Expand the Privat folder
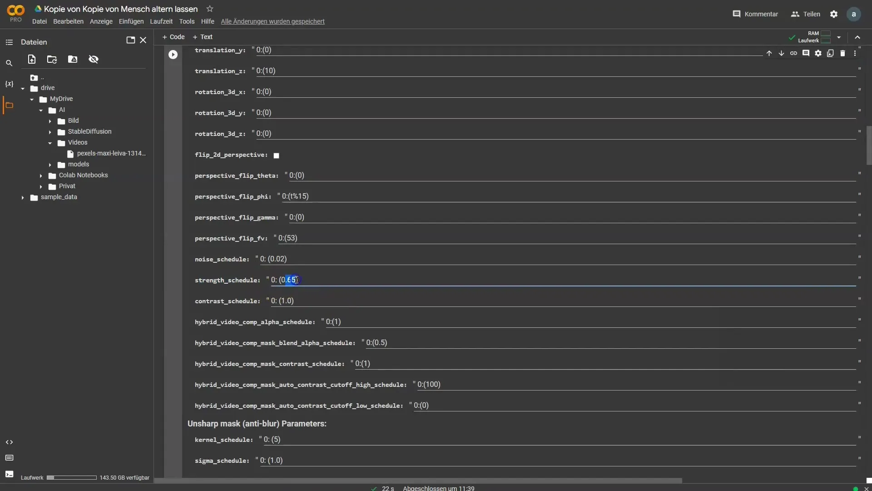This screenshot has width=872, height=491. tap(41, 186)
